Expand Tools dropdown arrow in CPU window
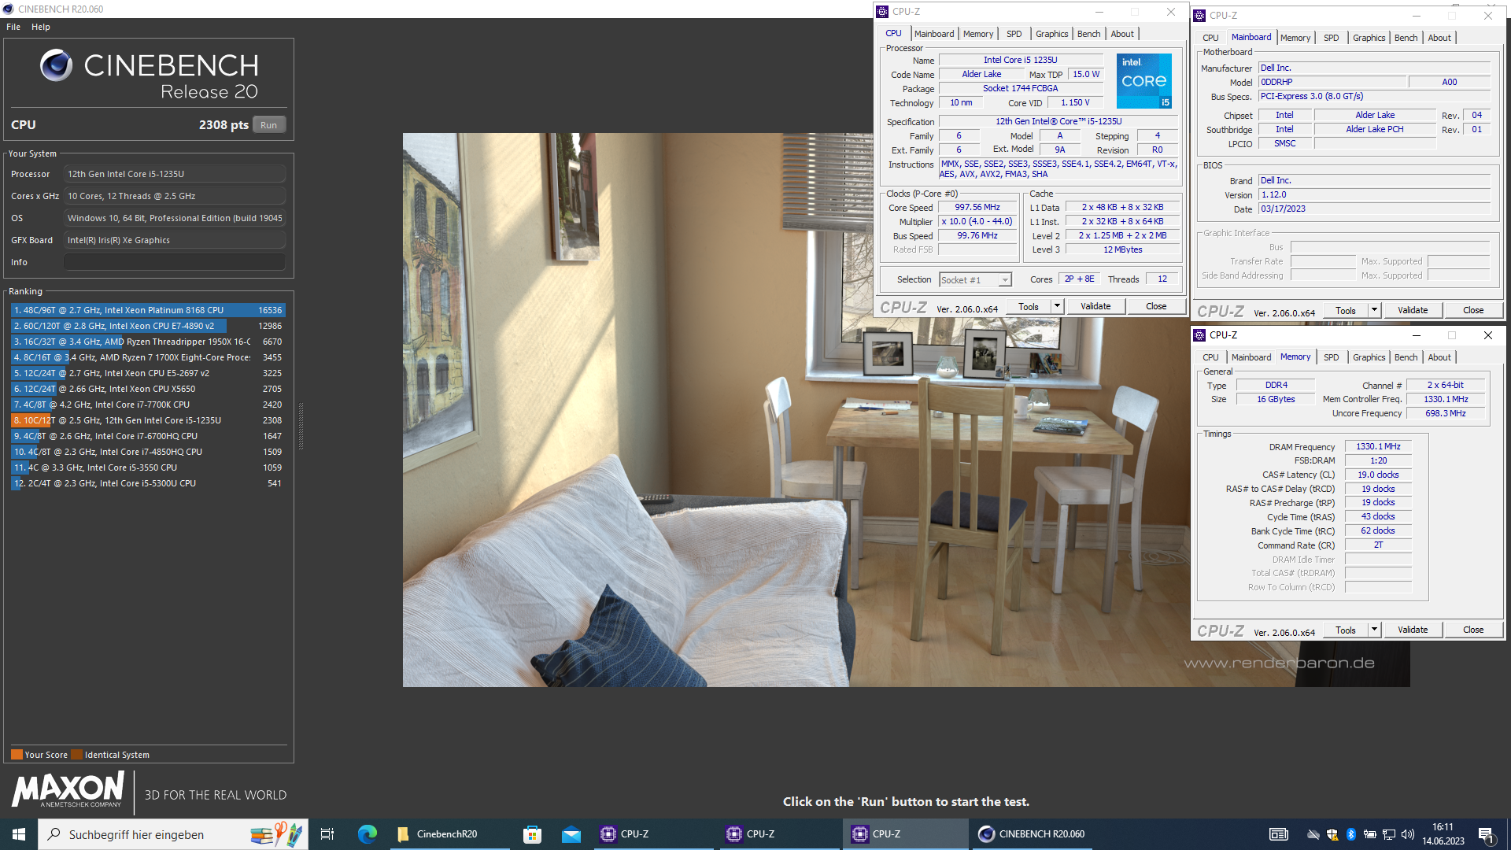The image size is (1511, 850). point(1057,306)
